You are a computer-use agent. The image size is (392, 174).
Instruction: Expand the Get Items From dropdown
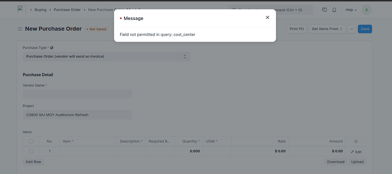coord(327,29)
